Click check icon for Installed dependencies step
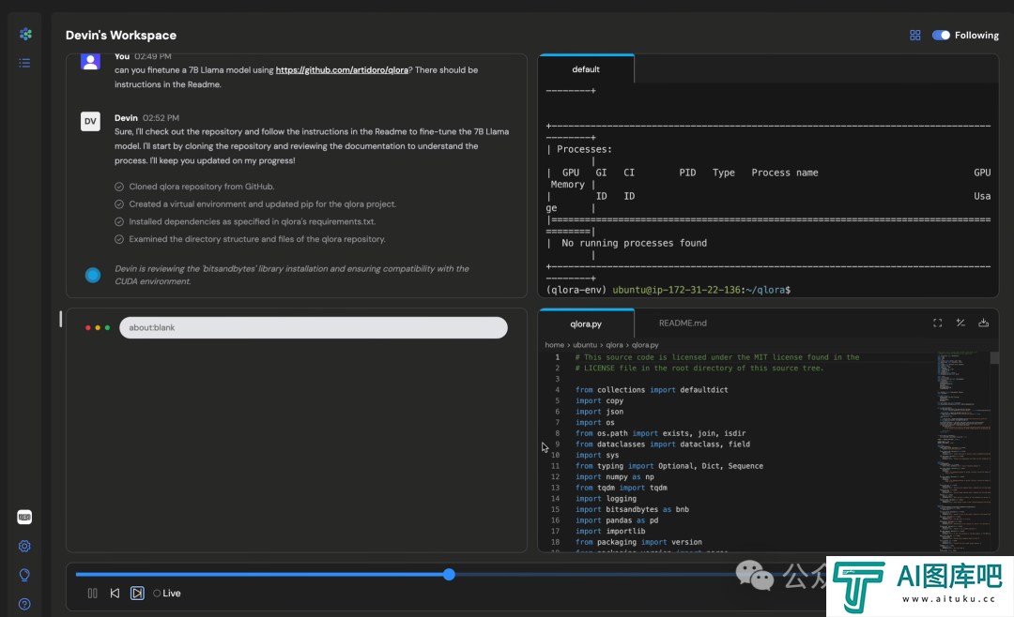 [119, 221]
